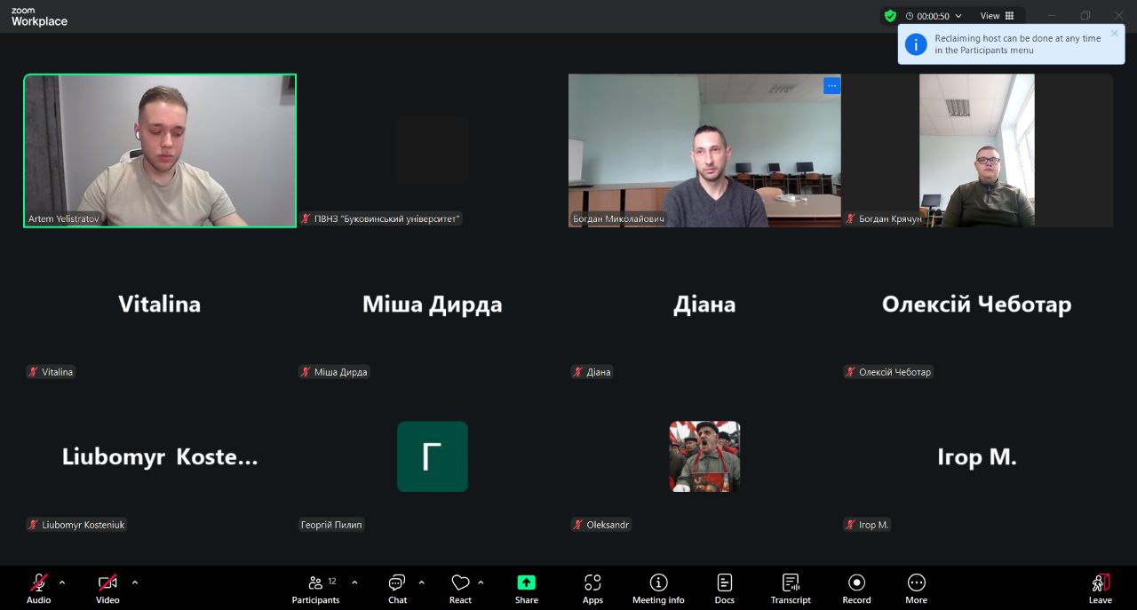This screenshot has width=1137, height=610.
Task: Expand the chevron next to Participants
Action: coord(354,583)
